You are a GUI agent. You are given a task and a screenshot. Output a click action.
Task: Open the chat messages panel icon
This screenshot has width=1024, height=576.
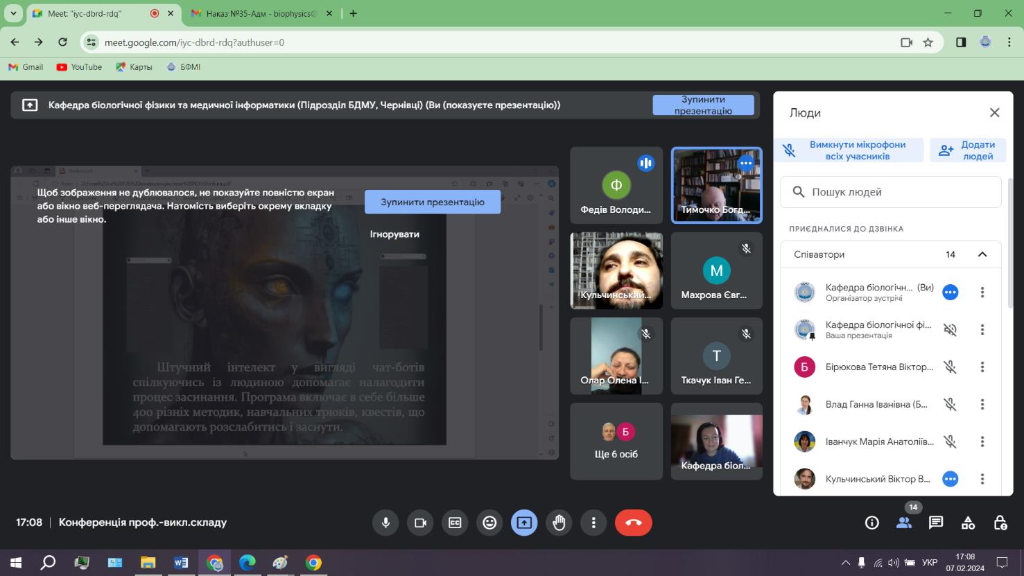pyautogui.click(x=936, y=523)
